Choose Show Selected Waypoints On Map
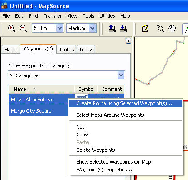The width and height of the screenshot is (188, 180). pyautogui.click(x=125, y=162)
